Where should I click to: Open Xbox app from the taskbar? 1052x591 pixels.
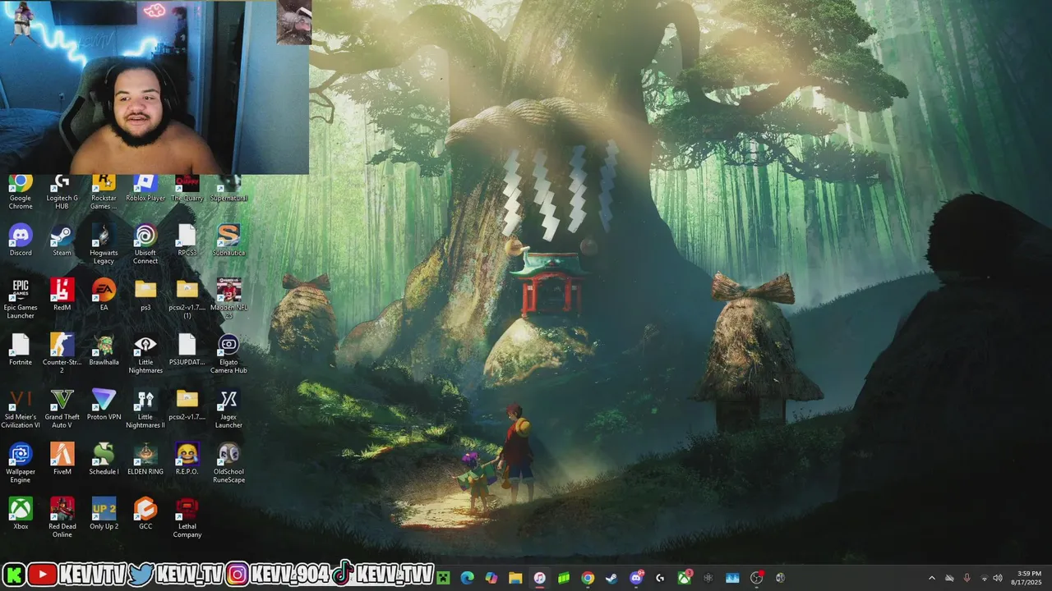[685, 578]
